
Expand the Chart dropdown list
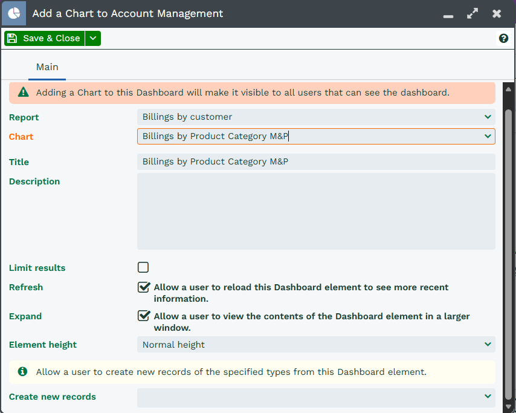point(488,136)
